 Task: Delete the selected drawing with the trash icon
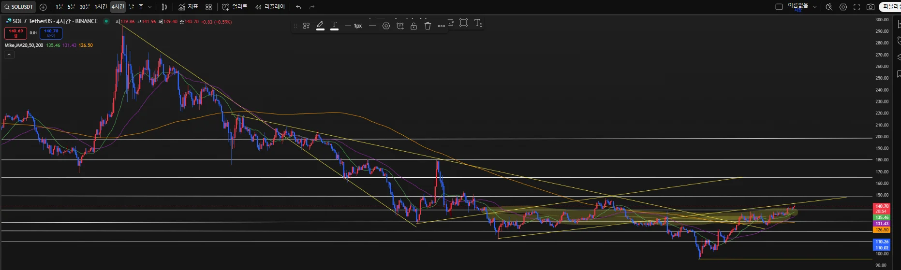428,26
